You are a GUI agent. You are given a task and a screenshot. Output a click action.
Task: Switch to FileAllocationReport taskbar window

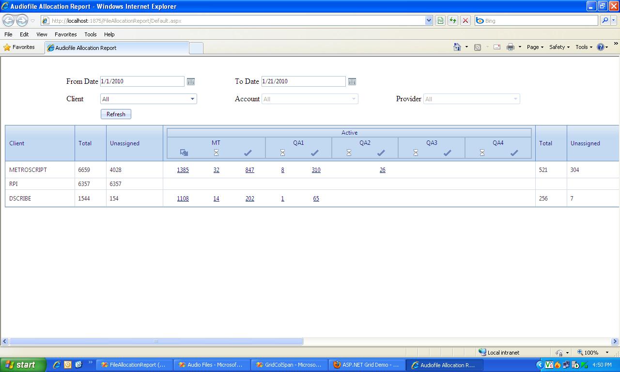(x=134, y=365)
